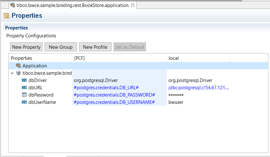
Task: Click PCF value org.postgresql.Driver for dbDriver
Action: click(x=96, y=80)
